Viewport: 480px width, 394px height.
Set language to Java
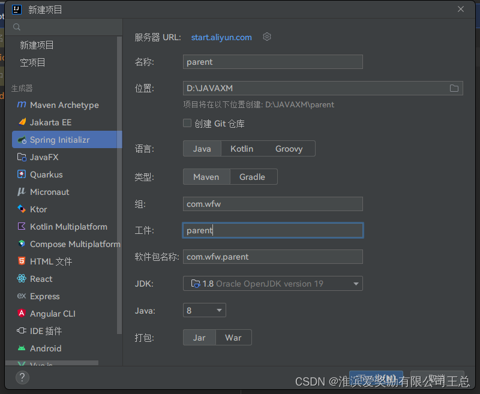202,149
